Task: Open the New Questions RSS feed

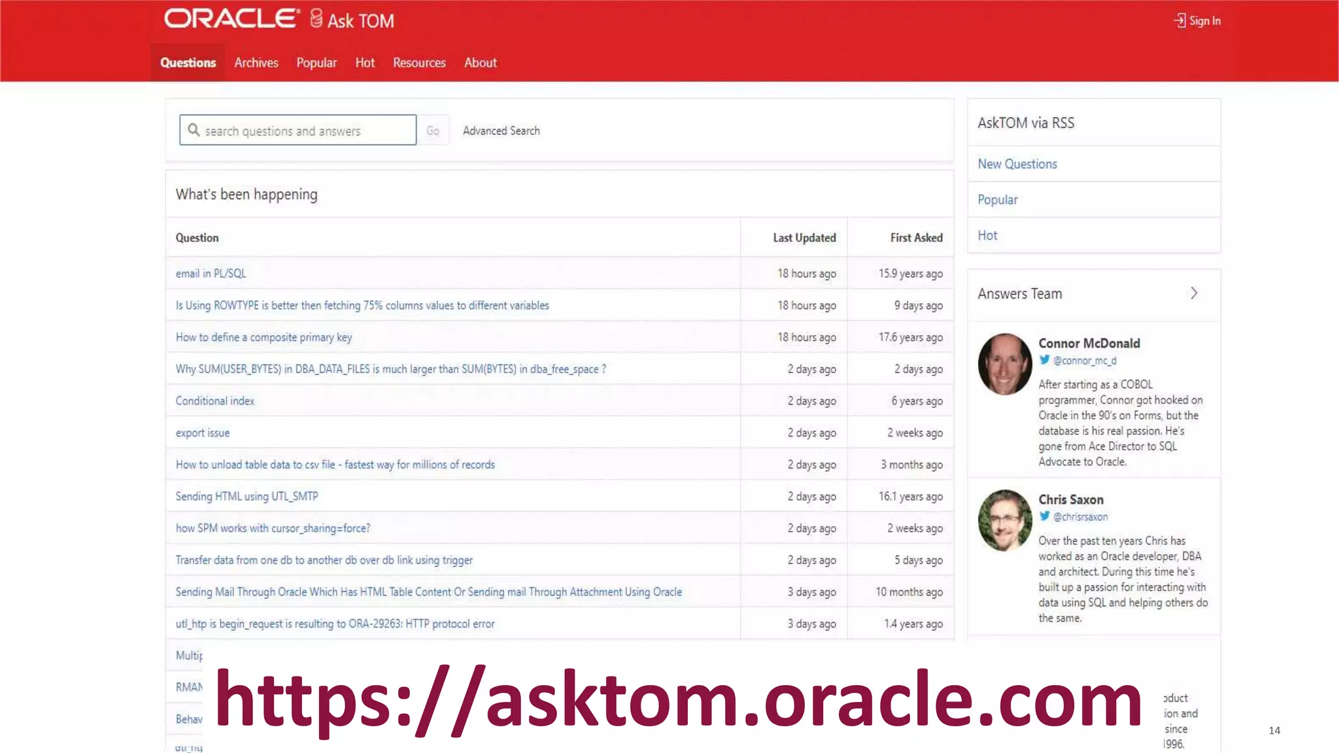Action: (x=1017, y=164)
